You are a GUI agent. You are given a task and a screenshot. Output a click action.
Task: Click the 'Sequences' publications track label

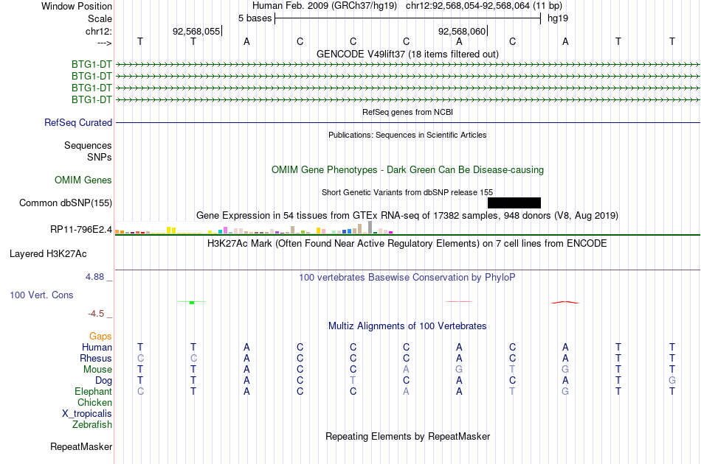(88, 145)
